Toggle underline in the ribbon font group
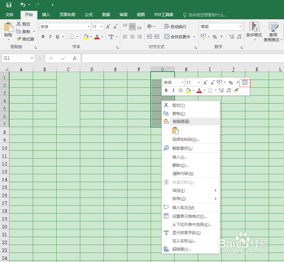284x262 pixels. pos(57,37)
